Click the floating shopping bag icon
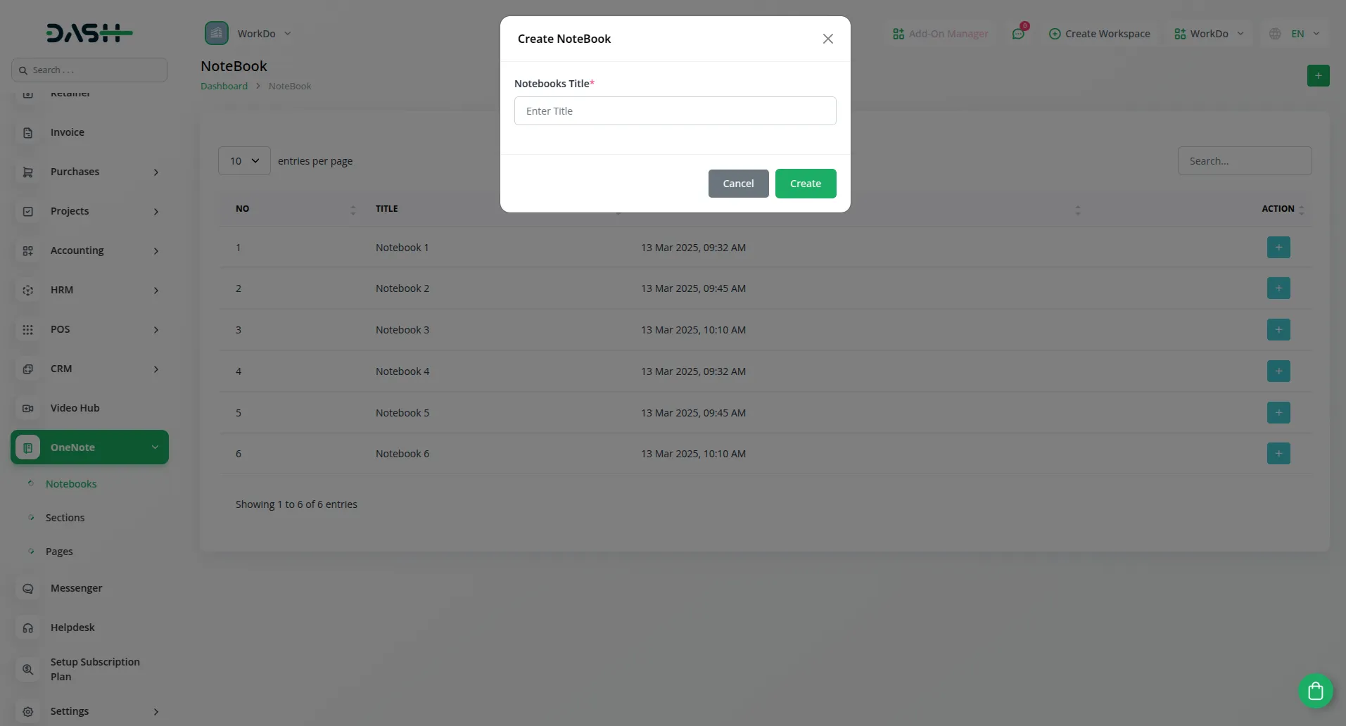1346x726 pixels. coord(1314,691)
